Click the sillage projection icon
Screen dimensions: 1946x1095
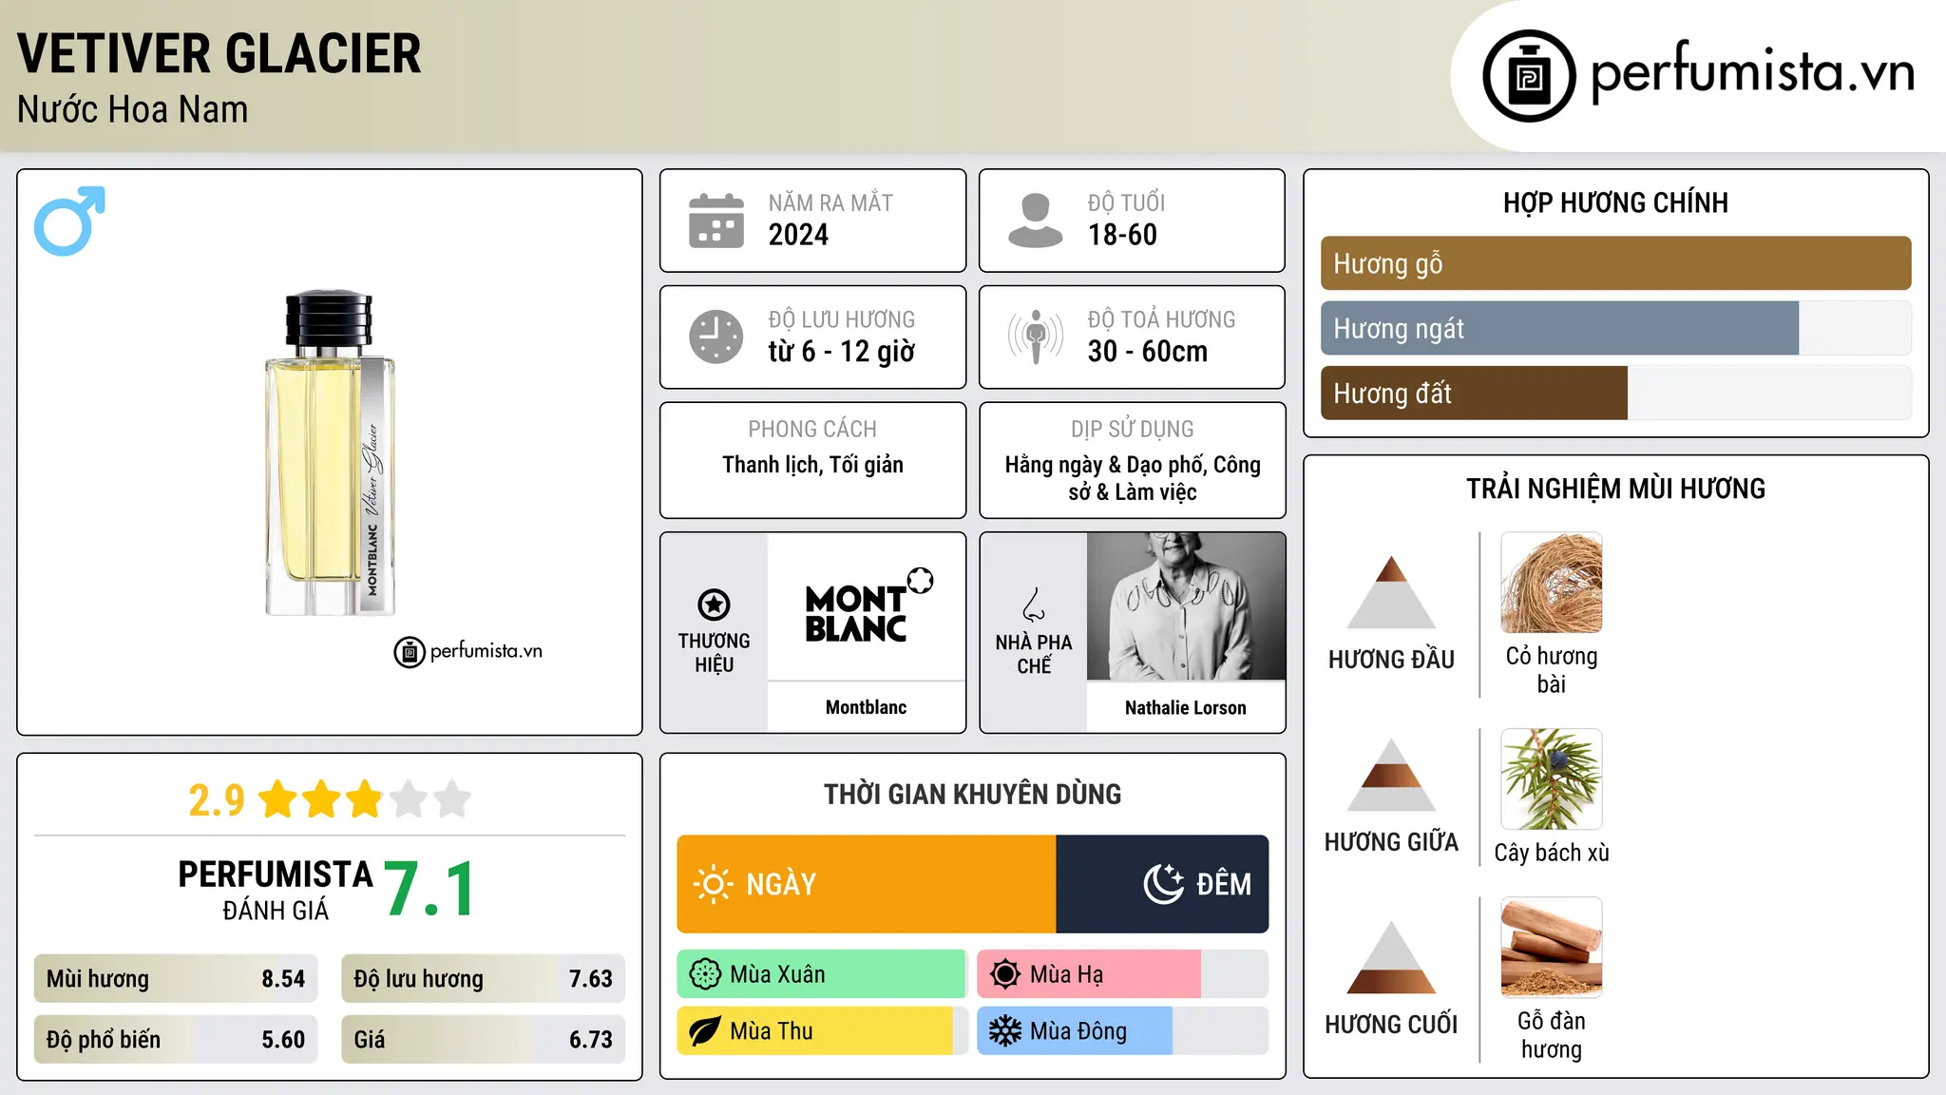1036,336
